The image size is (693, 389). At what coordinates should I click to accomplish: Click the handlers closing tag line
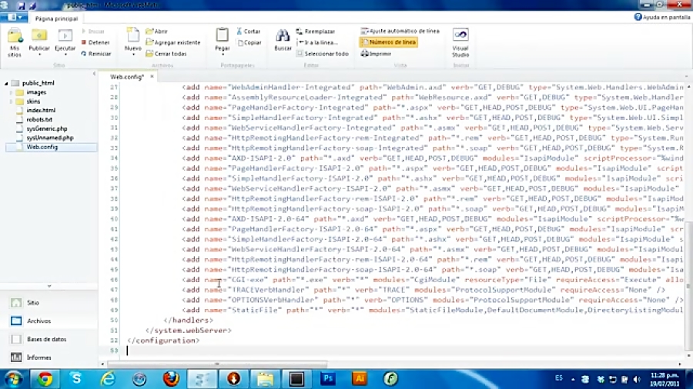[x=188, y=321]
